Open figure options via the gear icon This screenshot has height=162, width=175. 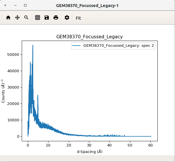(67, 18)
